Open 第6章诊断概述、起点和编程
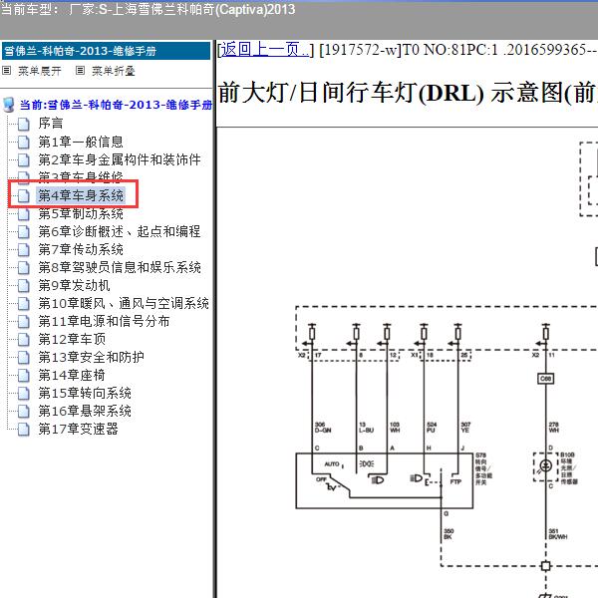 tap(120, 231)
